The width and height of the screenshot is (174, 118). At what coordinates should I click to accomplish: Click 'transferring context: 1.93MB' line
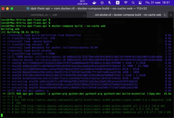point(29,54)
